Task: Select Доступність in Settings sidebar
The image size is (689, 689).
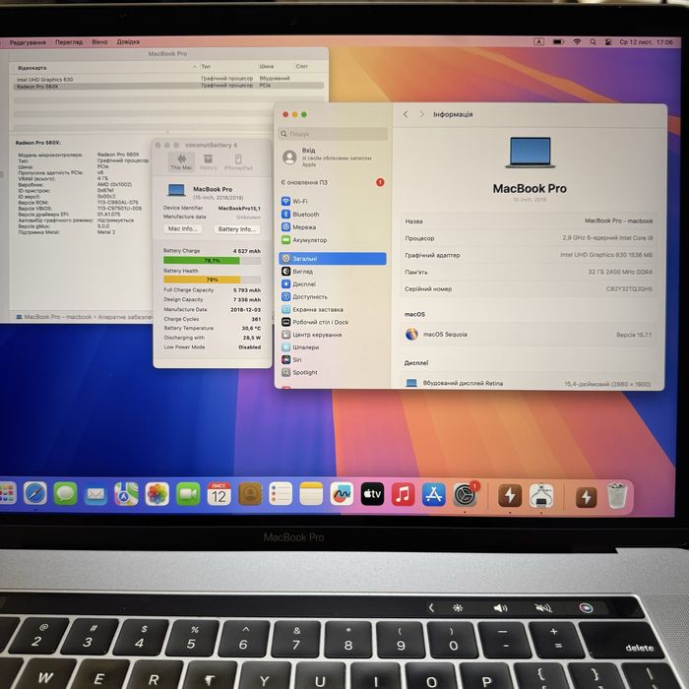Action: tap(333, 296)
